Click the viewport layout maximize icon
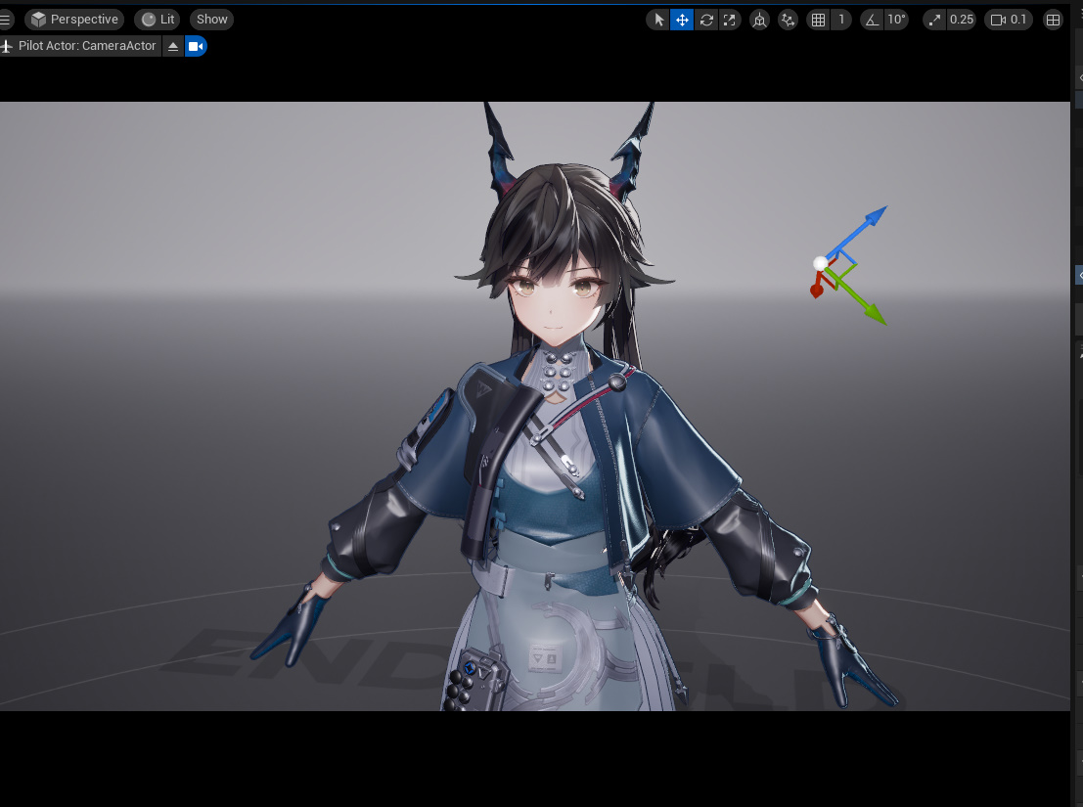 point(1053,20)
